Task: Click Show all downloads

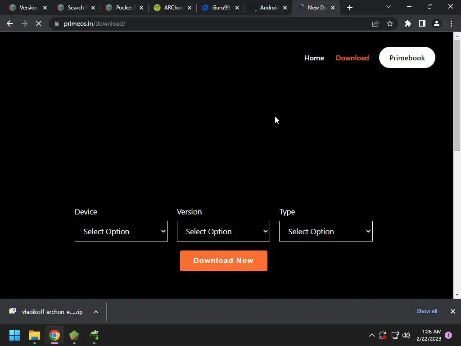Action: point(427,311)
